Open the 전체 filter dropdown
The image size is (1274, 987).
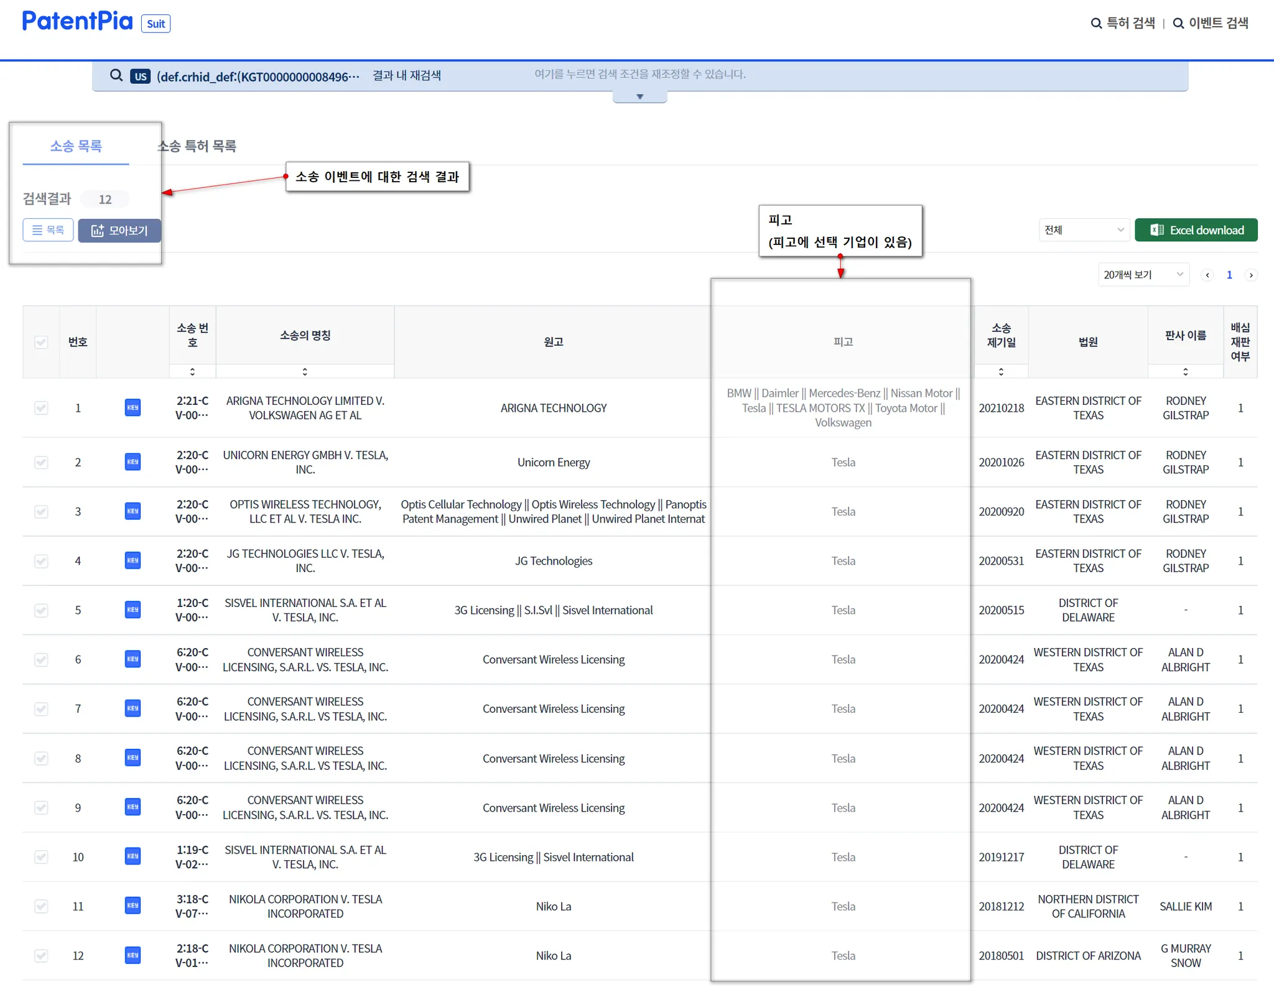[x=1084, y=230]
